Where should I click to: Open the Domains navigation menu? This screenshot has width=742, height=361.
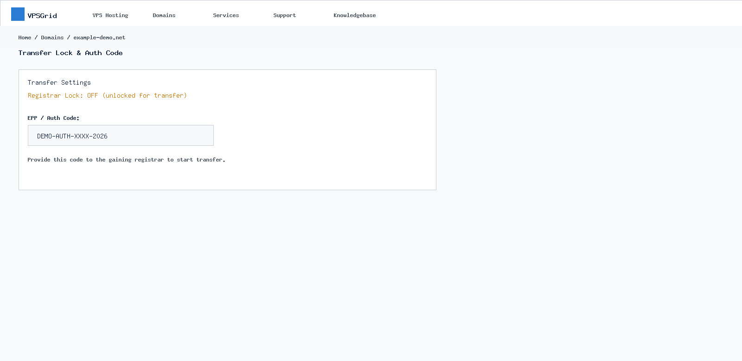point(164,15)
